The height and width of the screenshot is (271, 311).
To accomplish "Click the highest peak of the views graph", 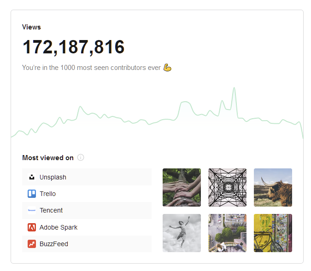I will pyautogui.click(x=234, y=88).
